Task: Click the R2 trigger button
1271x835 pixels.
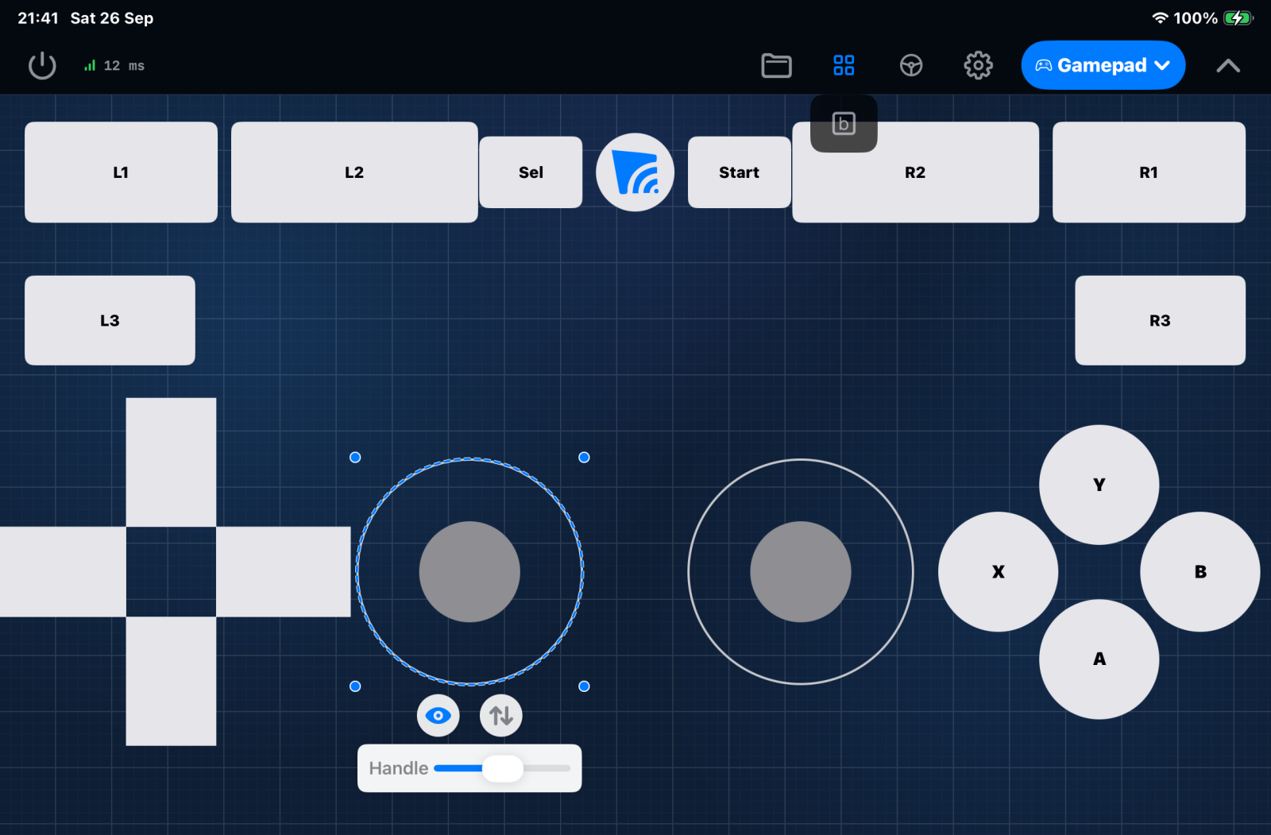Action: (915, 172)
